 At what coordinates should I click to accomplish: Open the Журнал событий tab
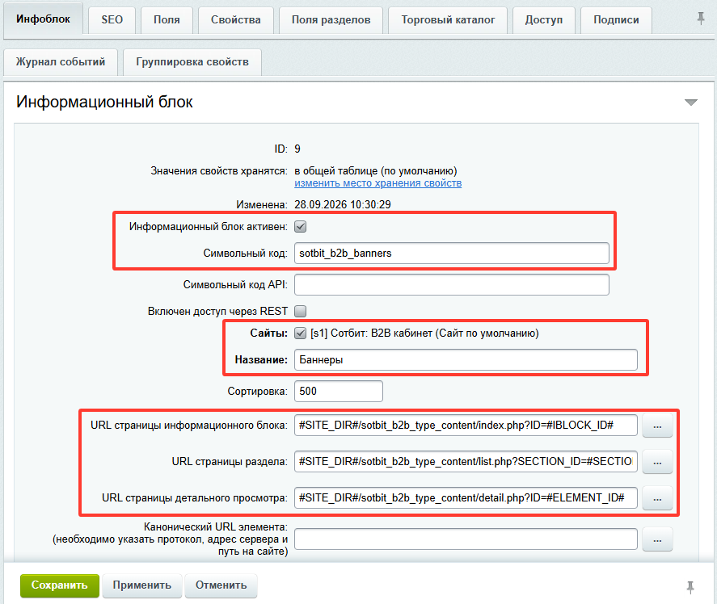[61, 61]
